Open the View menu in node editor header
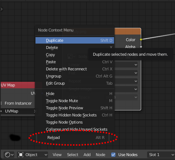Image resolution: width=175 pixels, height=160 pixels. pos(57,155)
